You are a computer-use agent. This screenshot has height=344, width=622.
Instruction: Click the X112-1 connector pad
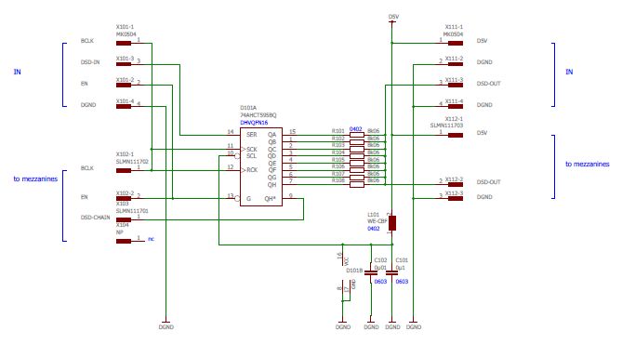(x=456, y=135)
